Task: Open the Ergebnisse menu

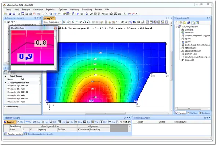Action: 51,10
